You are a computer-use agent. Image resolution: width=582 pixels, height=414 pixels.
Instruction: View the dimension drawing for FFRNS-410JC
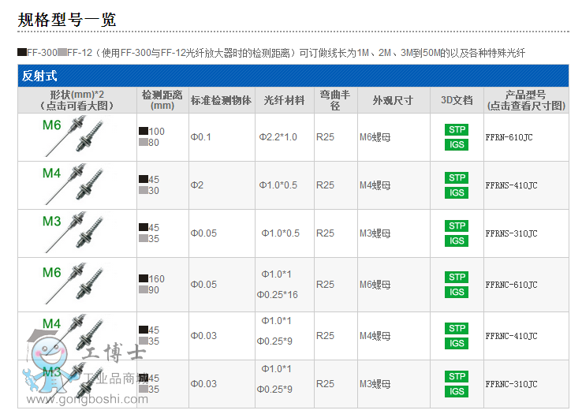pyautogui.click(x=511, y=185)
